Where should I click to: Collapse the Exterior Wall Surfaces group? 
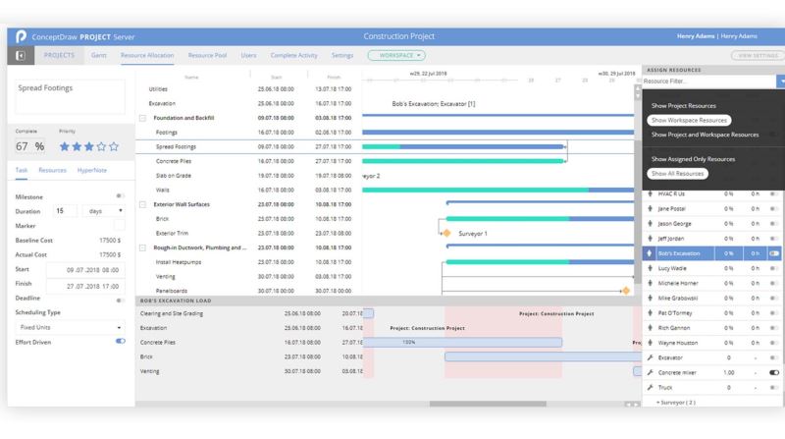click(142, 204)
